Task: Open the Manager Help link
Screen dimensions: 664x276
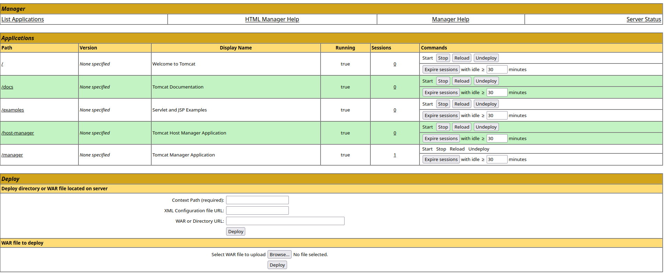Action: pyautogui.click(x=450, y=20)
